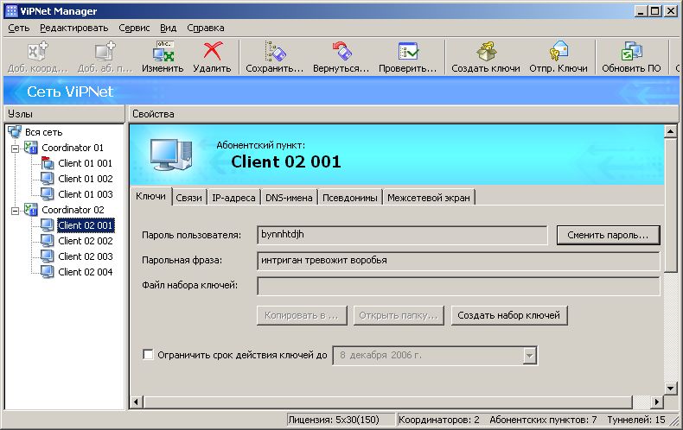This screenshot has height=430, width=683.
Task: Click the properties panel scroll up arrow
Action: (670, 131)
